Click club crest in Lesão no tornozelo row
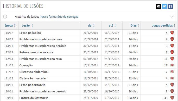The width and height of the screenshot is (178, 101). [172, 85]
